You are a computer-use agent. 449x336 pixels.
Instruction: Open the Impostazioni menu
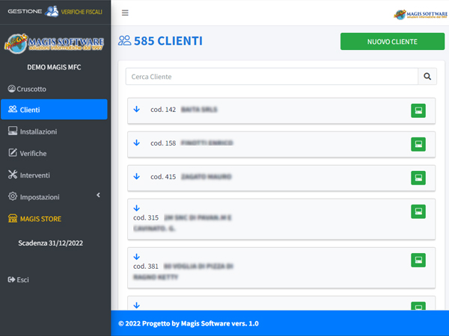click(x=54, y=196)
